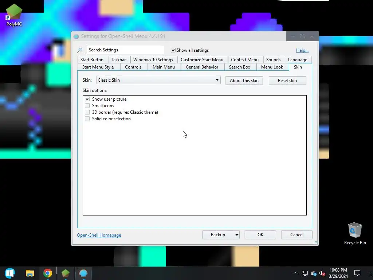Click the muted volume tray icon
The image size is (373, 280).
click(322, 273)
